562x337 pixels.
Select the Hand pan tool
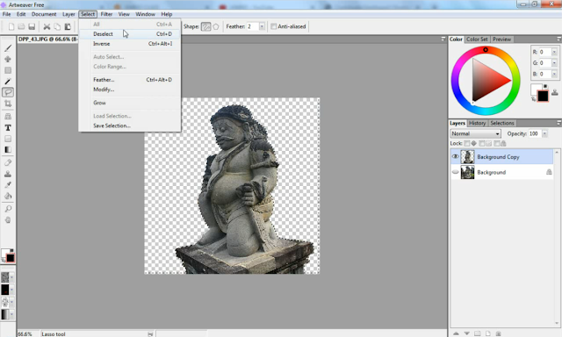8,219
